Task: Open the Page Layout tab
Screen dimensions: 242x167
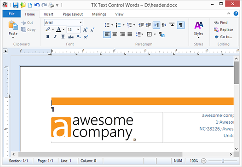Action: 73,14
